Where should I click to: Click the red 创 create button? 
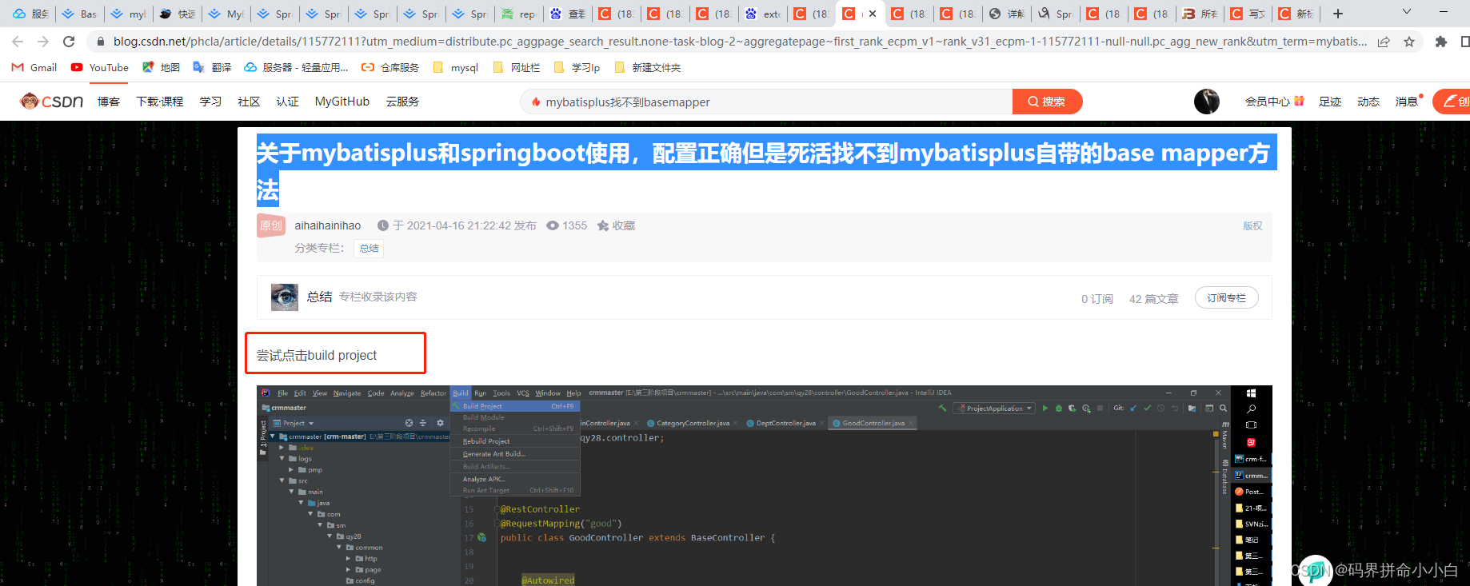[x=1452, y=102]
